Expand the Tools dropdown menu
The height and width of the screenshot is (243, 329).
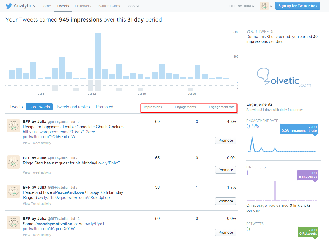pos(132,6)
